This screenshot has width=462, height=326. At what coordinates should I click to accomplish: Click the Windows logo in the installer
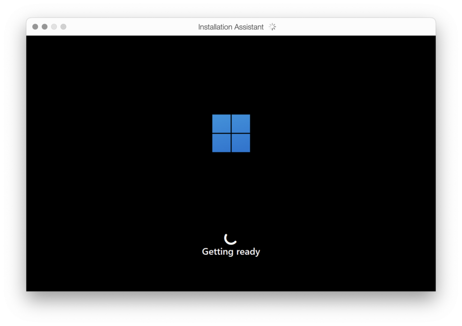pyautogui.click(x=231, y=133)
